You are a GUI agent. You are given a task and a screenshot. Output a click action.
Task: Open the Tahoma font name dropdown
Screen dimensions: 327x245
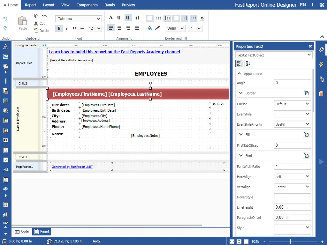tap(79, 19)
